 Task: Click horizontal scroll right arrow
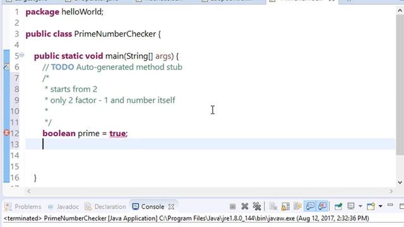(391, 191)
